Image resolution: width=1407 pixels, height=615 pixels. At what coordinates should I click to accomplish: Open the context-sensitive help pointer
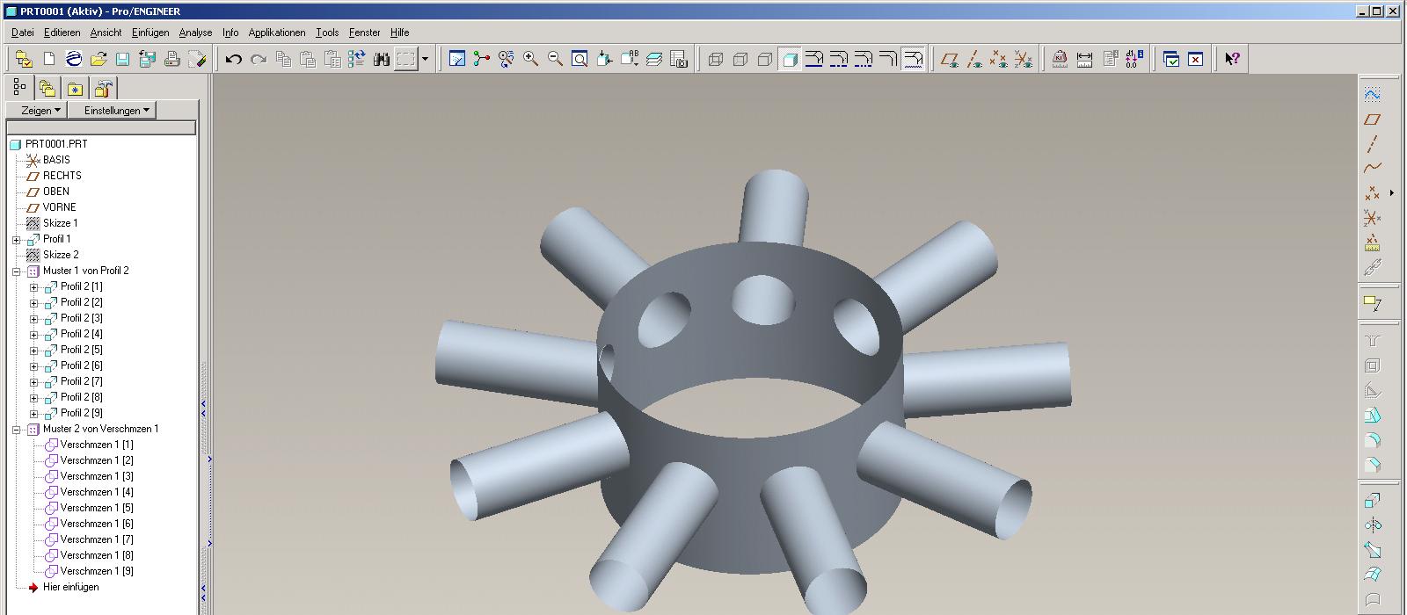tap(1233, 59)
